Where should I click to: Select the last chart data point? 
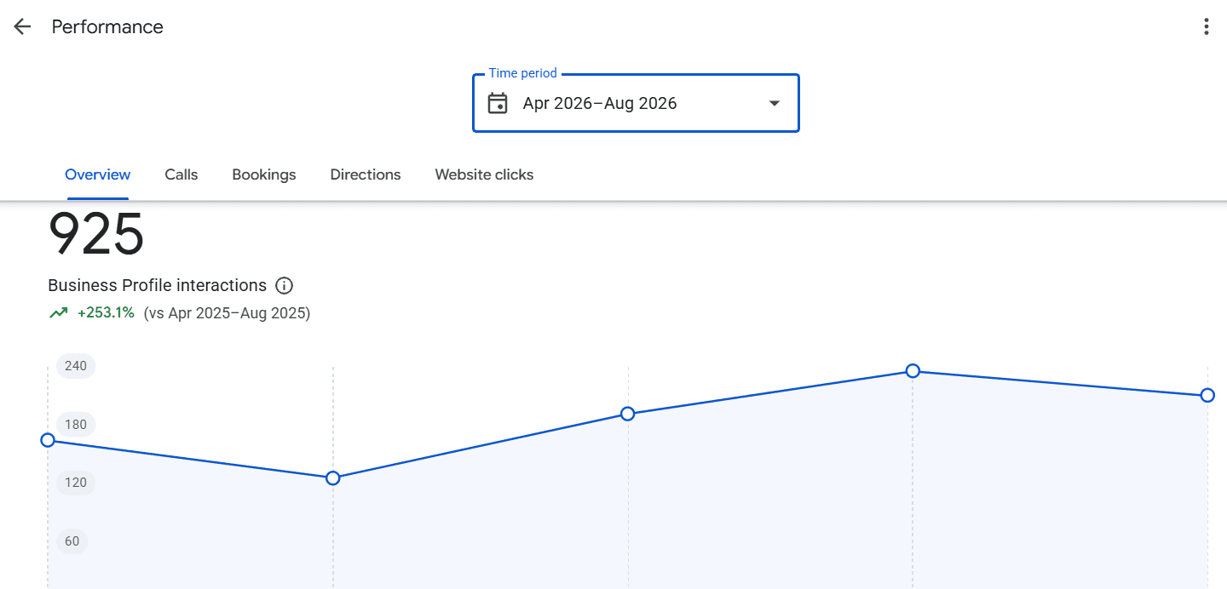(x=1207, y=395)
